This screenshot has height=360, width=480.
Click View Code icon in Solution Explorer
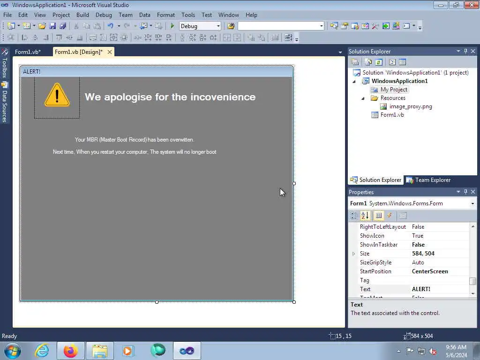click(x=392, y=62)
